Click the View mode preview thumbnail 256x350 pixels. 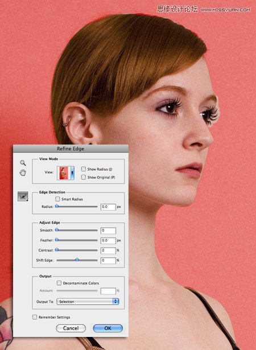[x=64, y=173]
